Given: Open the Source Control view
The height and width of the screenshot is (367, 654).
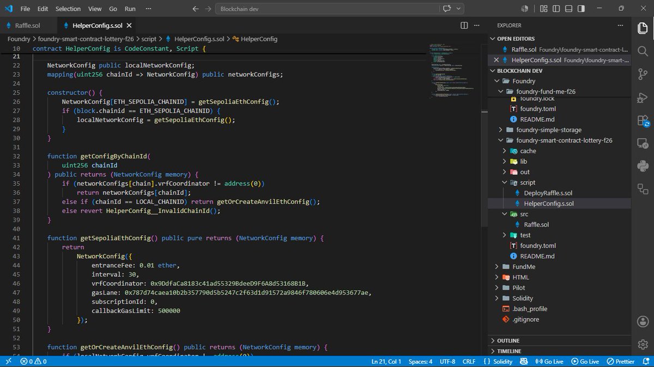Looking at the screenshot, I should 643,75.
